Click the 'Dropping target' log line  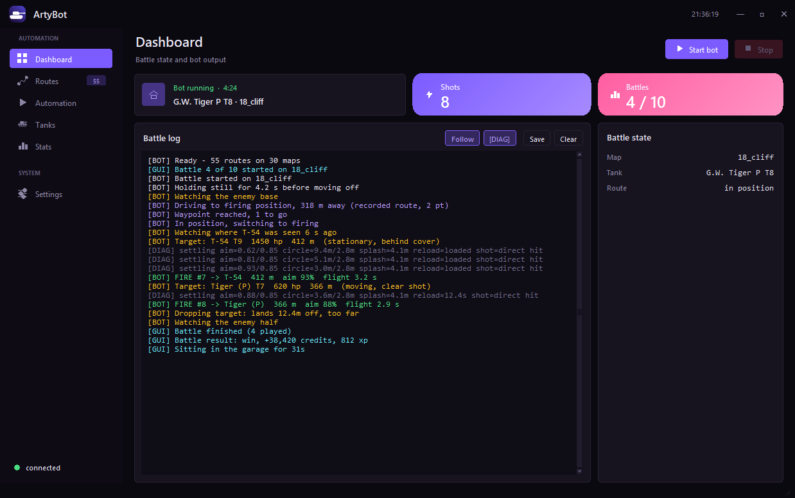pos(254,313)
